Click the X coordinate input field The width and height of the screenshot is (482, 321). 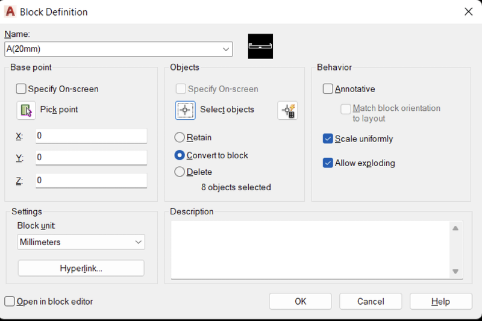point(92,136)
